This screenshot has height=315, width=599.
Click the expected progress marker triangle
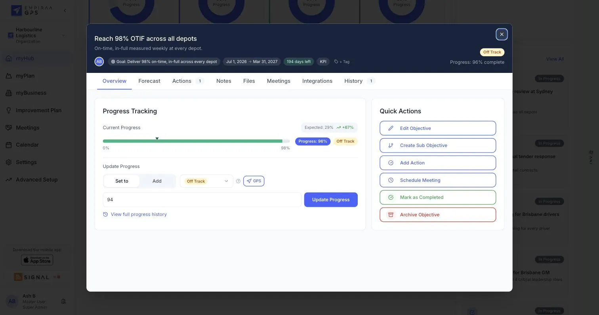click(x=157, y=138)
